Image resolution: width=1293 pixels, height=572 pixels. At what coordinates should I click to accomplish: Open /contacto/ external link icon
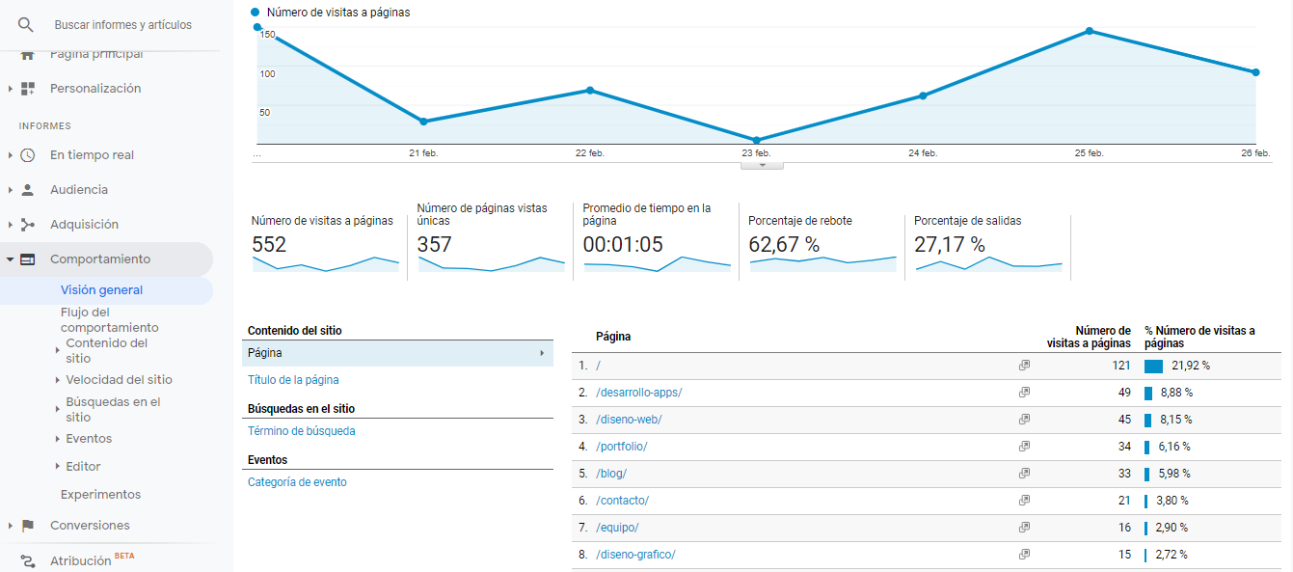[1024, 501]
